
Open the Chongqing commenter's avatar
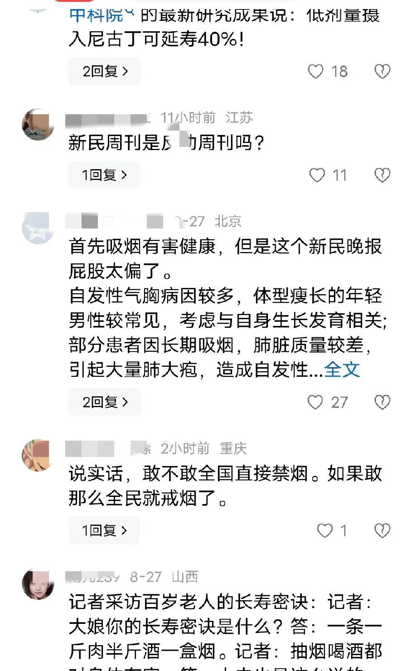(x=38, y=455)
